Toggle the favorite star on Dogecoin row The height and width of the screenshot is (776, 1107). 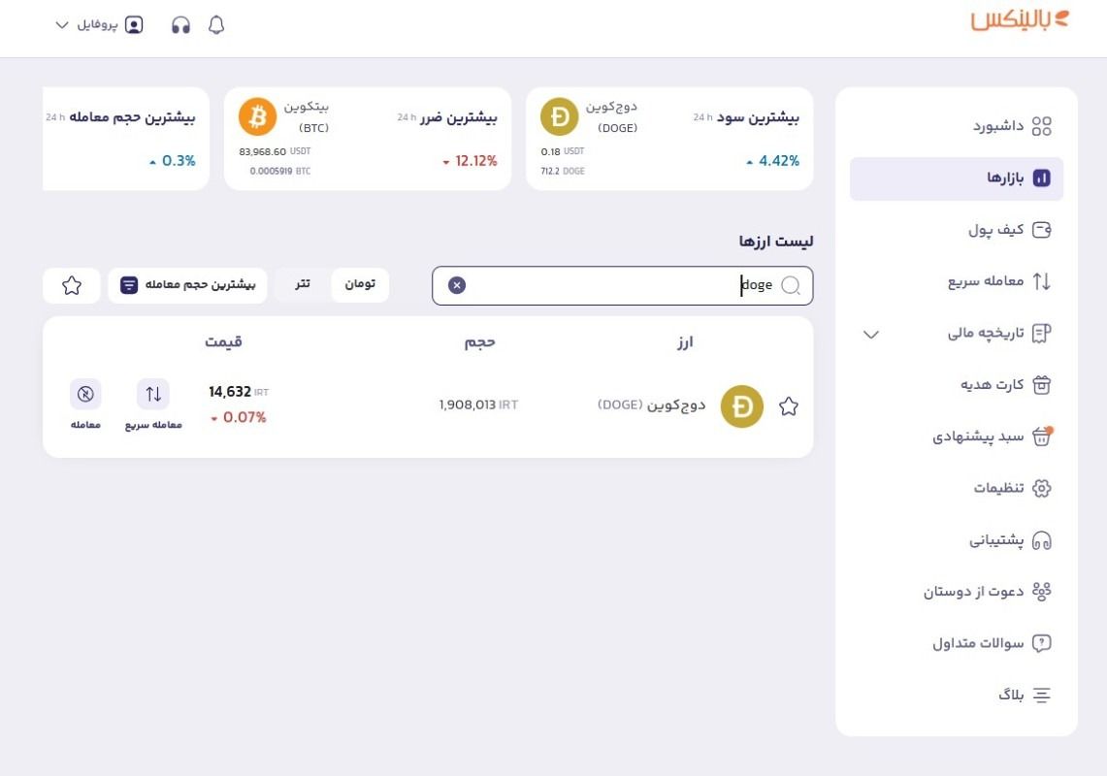click(x=789, y=406)
